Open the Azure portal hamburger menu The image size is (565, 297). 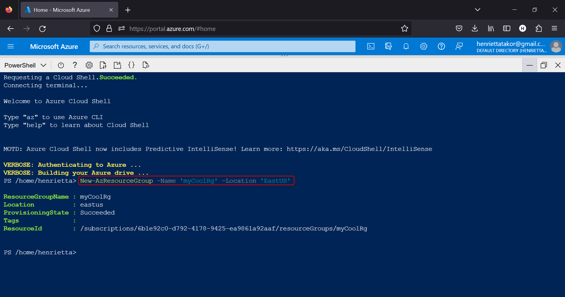coord(11,46)
